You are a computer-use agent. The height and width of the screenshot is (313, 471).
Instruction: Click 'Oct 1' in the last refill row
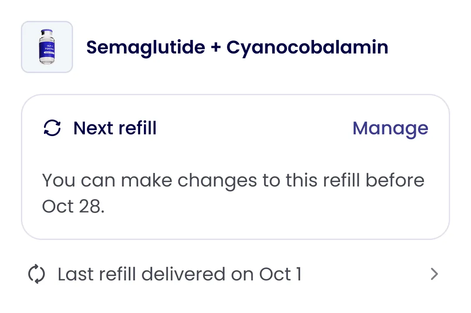(281, 274)
